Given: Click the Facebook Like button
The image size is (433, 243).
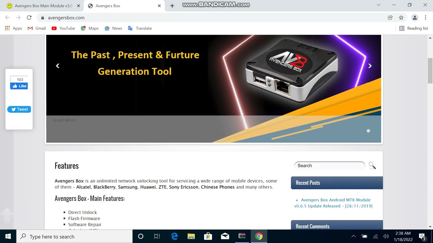Looking at the screenshot, I should pyautogui.click(x=19, y=86).
